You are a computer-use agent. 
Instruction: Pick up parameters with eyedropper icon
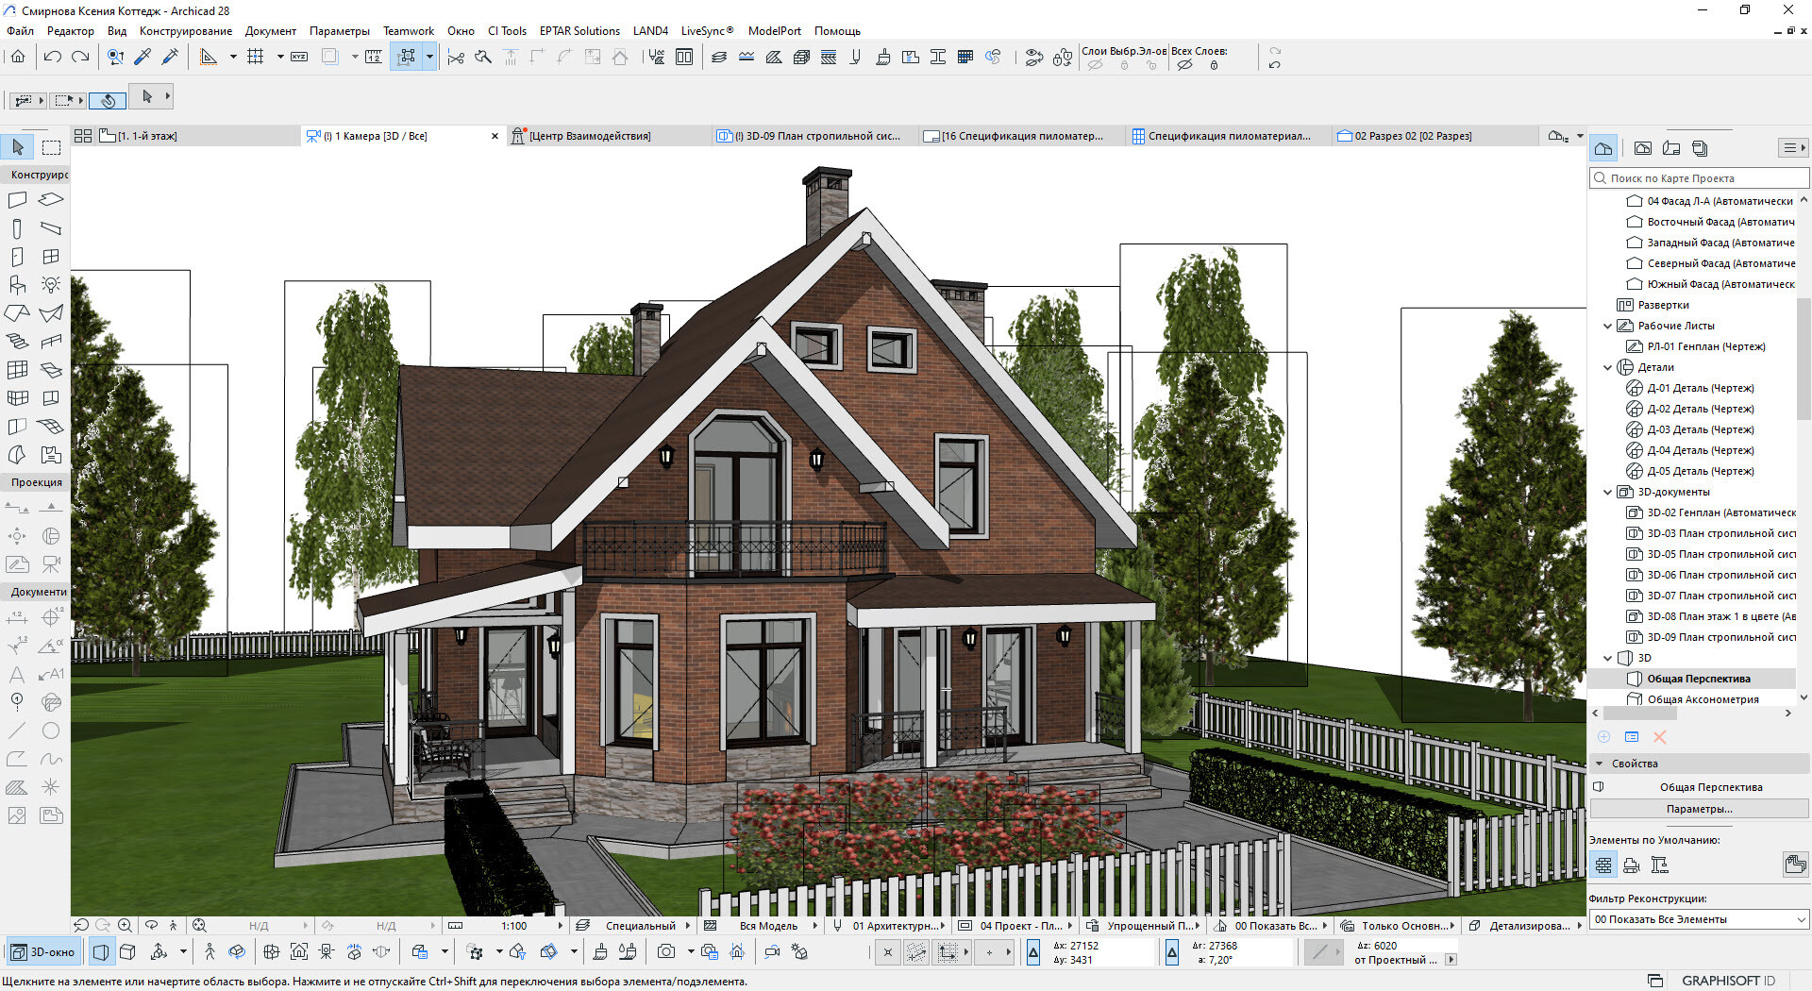(143, 58)
